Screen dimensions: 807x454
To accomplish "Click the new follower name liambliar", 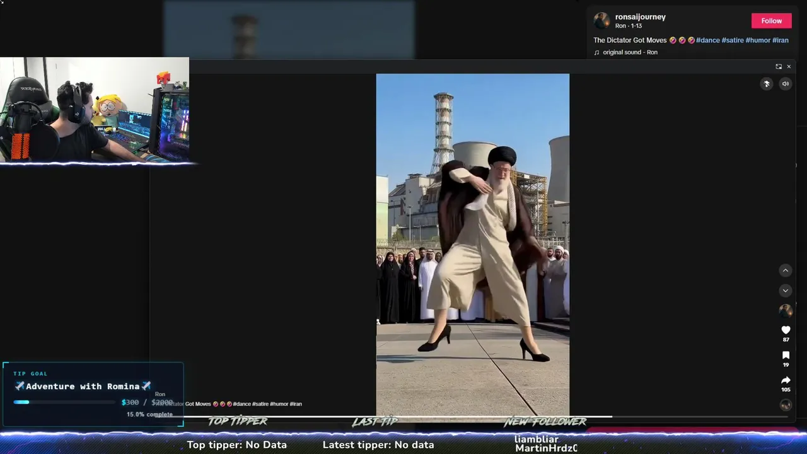I will coord(537,439).
